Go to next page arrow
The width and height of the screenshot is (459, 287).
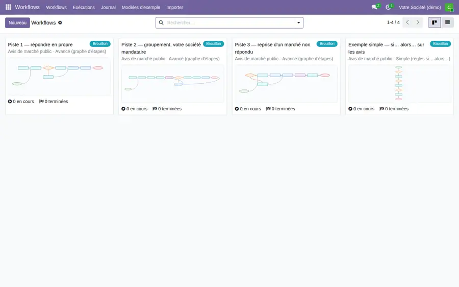pos(418,22)
